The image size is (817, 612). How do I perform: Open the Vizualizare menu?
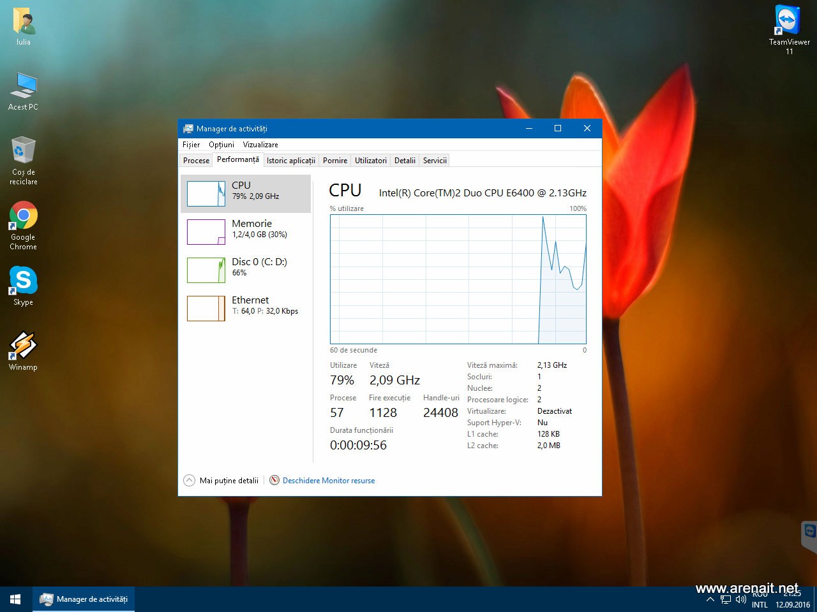coord(260,145)
